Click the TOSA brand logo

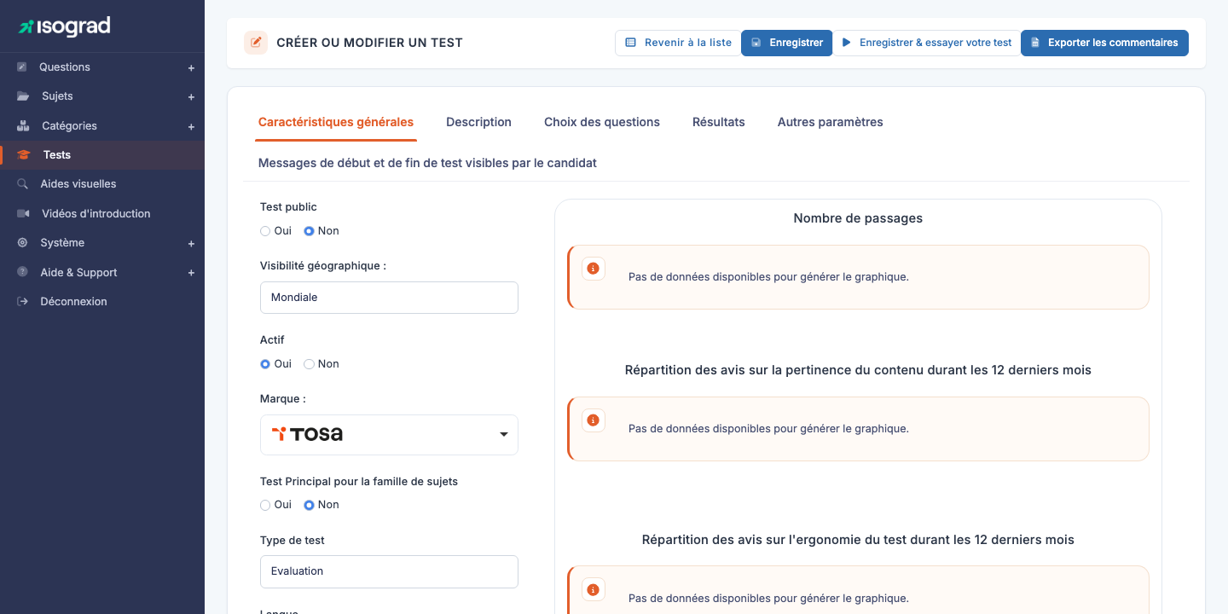[x=307, y=434]
